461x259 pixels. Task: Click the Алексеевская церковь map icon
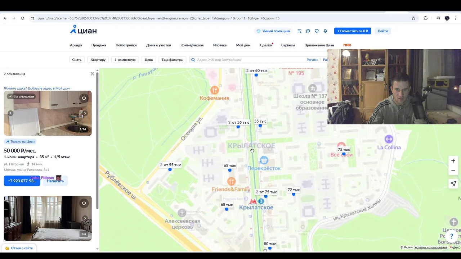coord(182,213)
